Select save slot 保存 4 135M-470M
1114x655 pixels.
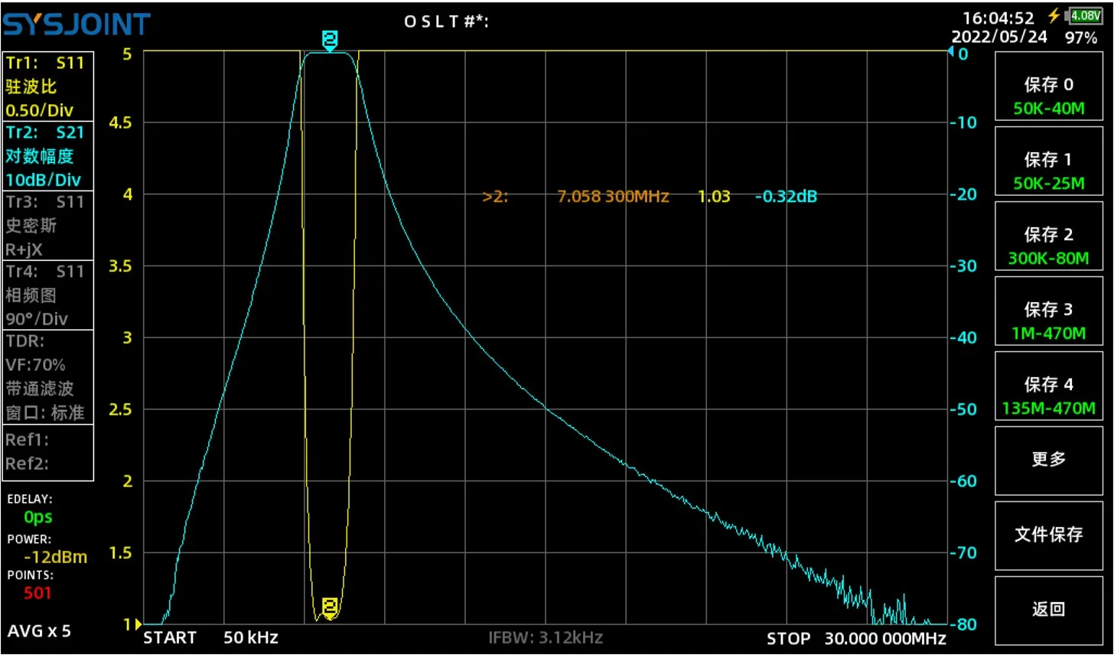tap(1048, 386)
